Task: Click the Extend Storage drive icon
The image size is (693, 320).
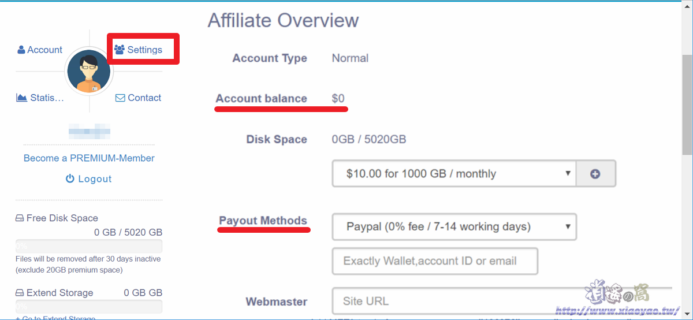Action: tap(20, 293)
